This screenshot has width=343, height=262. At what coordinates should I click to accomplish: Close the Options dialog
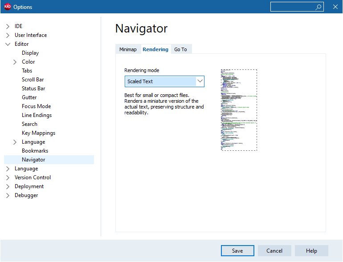tap(335, 7)
